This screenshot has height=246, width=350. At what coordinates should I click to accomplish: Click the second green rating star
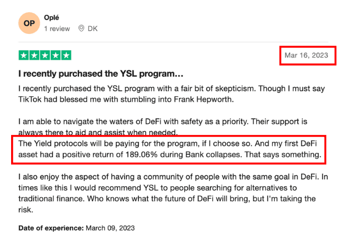point(34,55)
